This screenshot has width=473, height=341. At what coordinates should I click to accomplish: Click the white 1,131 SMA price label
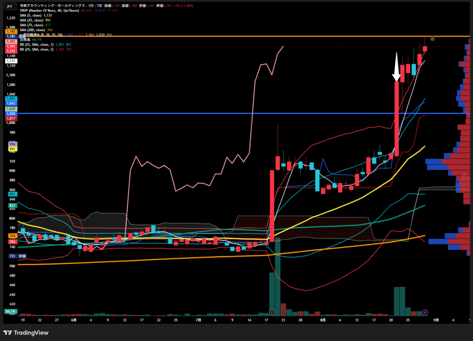pos(11,61)
